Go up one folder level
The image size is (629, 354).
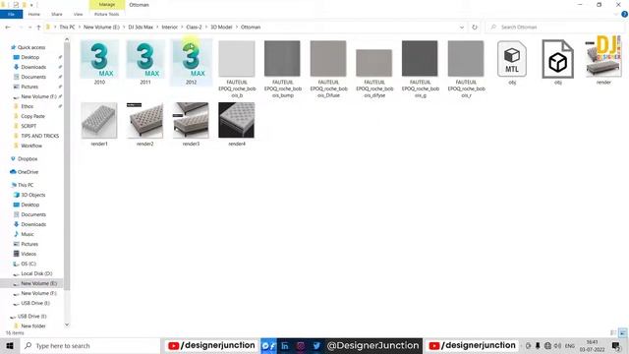[x=38, y=27]
